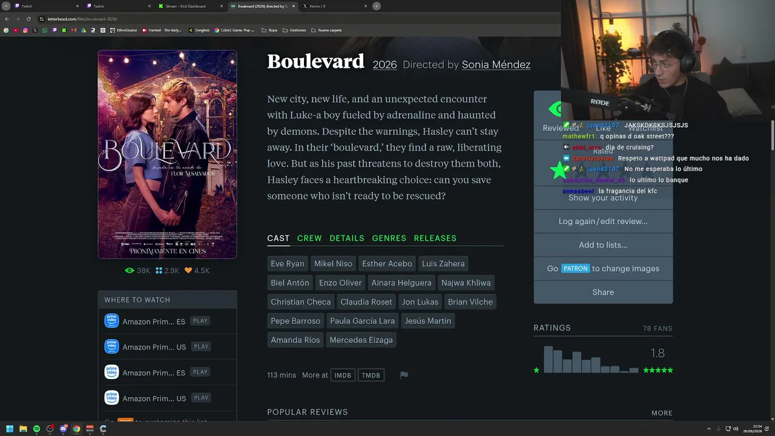Switch to the DETAILS tab

coord(347,238)
